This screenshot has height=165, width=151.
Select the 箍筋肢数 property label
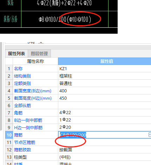(x=22, y=150)
